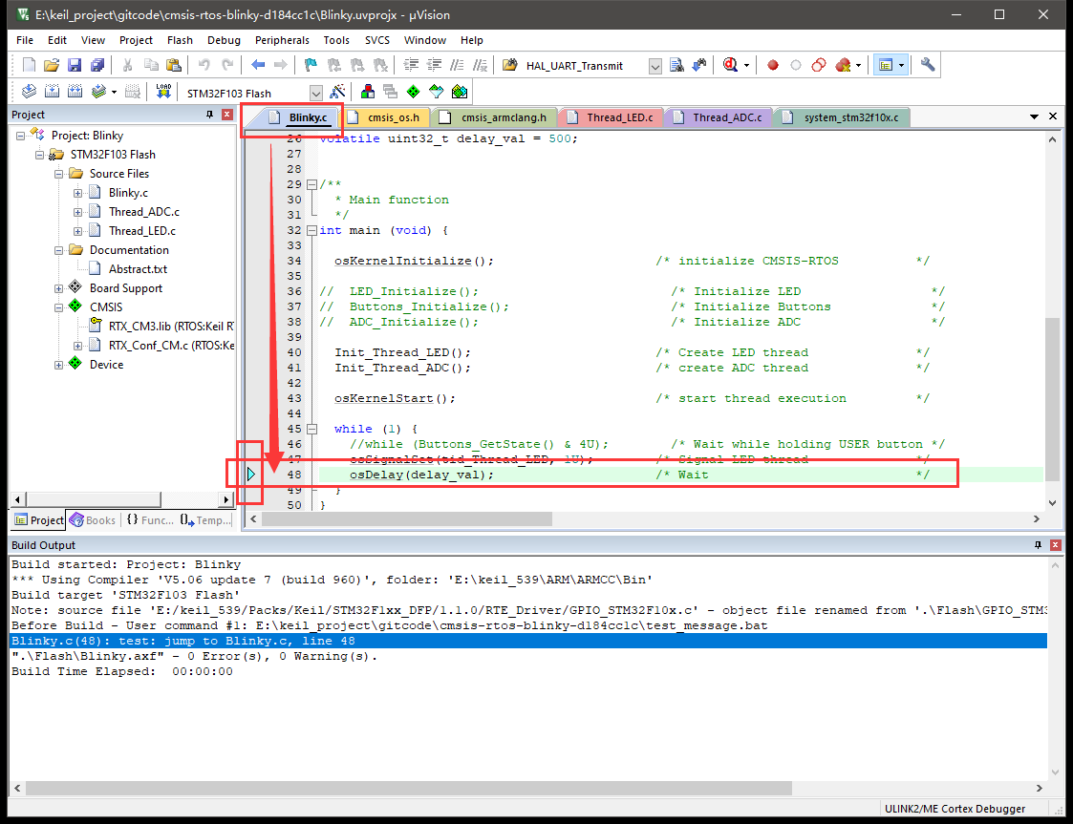Viewport: 1073px width, 824px height.
Task: Click the Build target toolbar icon
Action: [x=52, y=92]
